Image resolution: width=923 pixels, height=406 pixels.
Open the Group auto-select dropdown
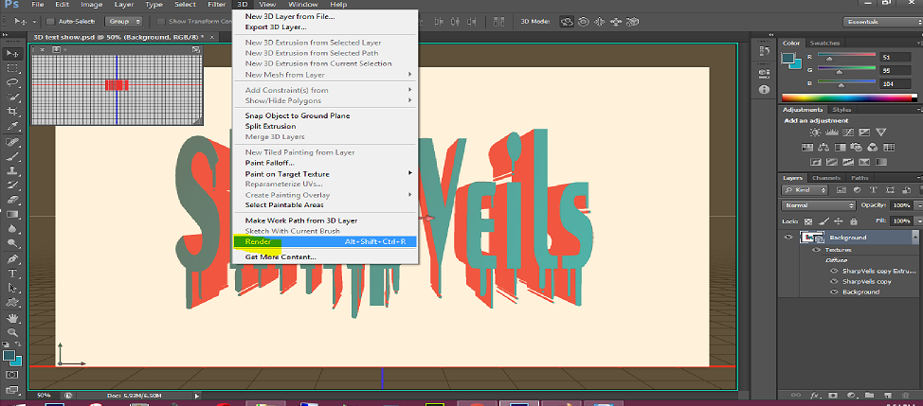123,21
